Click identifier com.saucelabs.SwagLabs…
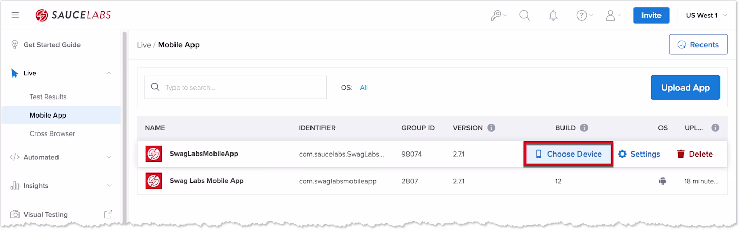The image size is (739, 230). 341,154
